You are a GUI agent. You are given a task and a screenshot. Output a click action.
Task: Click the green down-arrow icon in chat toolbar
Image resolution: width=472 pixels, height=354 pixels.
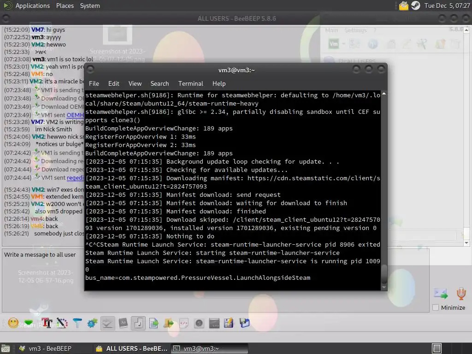(29, 323)
